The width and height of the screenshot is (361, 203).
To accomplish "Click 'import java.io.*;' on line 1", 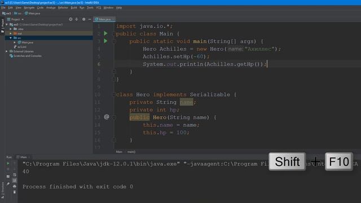I will 144,27.
